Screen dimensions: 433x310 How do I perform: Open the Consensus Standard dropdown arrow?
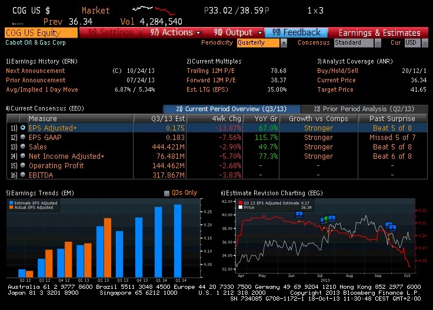[378, 43]
